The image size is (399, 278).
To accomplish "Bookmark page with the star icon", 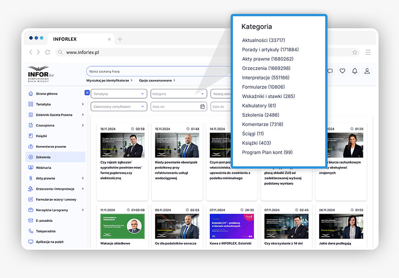I will click(355, 52).
